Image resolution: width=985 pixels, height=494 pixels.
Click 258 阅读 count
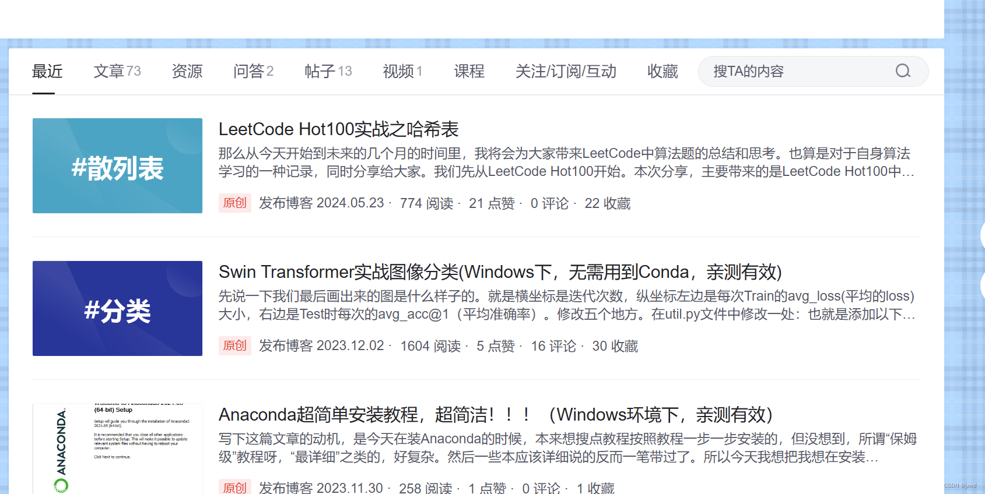tap(426, 488)
